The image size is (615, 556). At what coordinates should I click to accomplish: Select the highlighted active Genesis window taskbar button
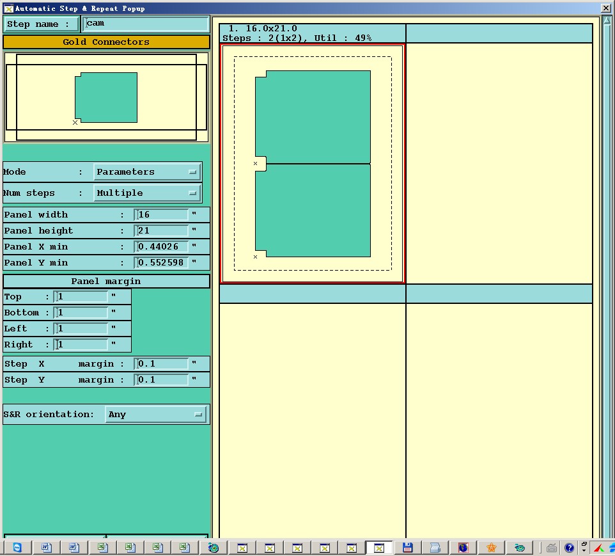[379, 547]
